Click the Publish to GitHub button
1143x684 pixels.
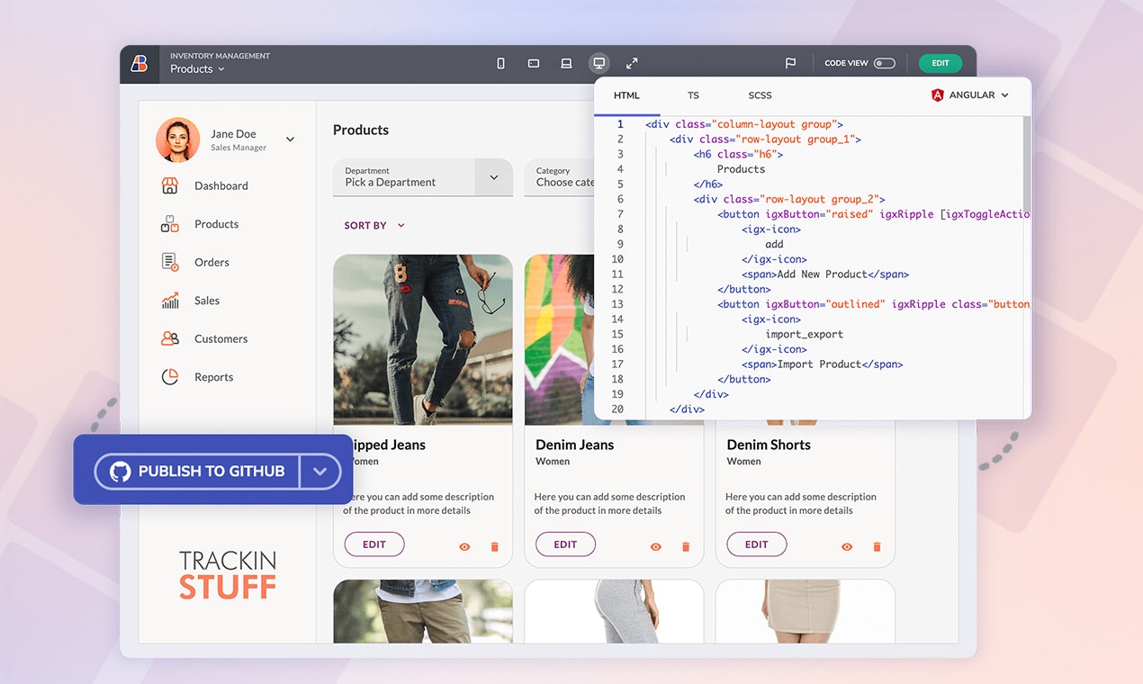(198, 471)
